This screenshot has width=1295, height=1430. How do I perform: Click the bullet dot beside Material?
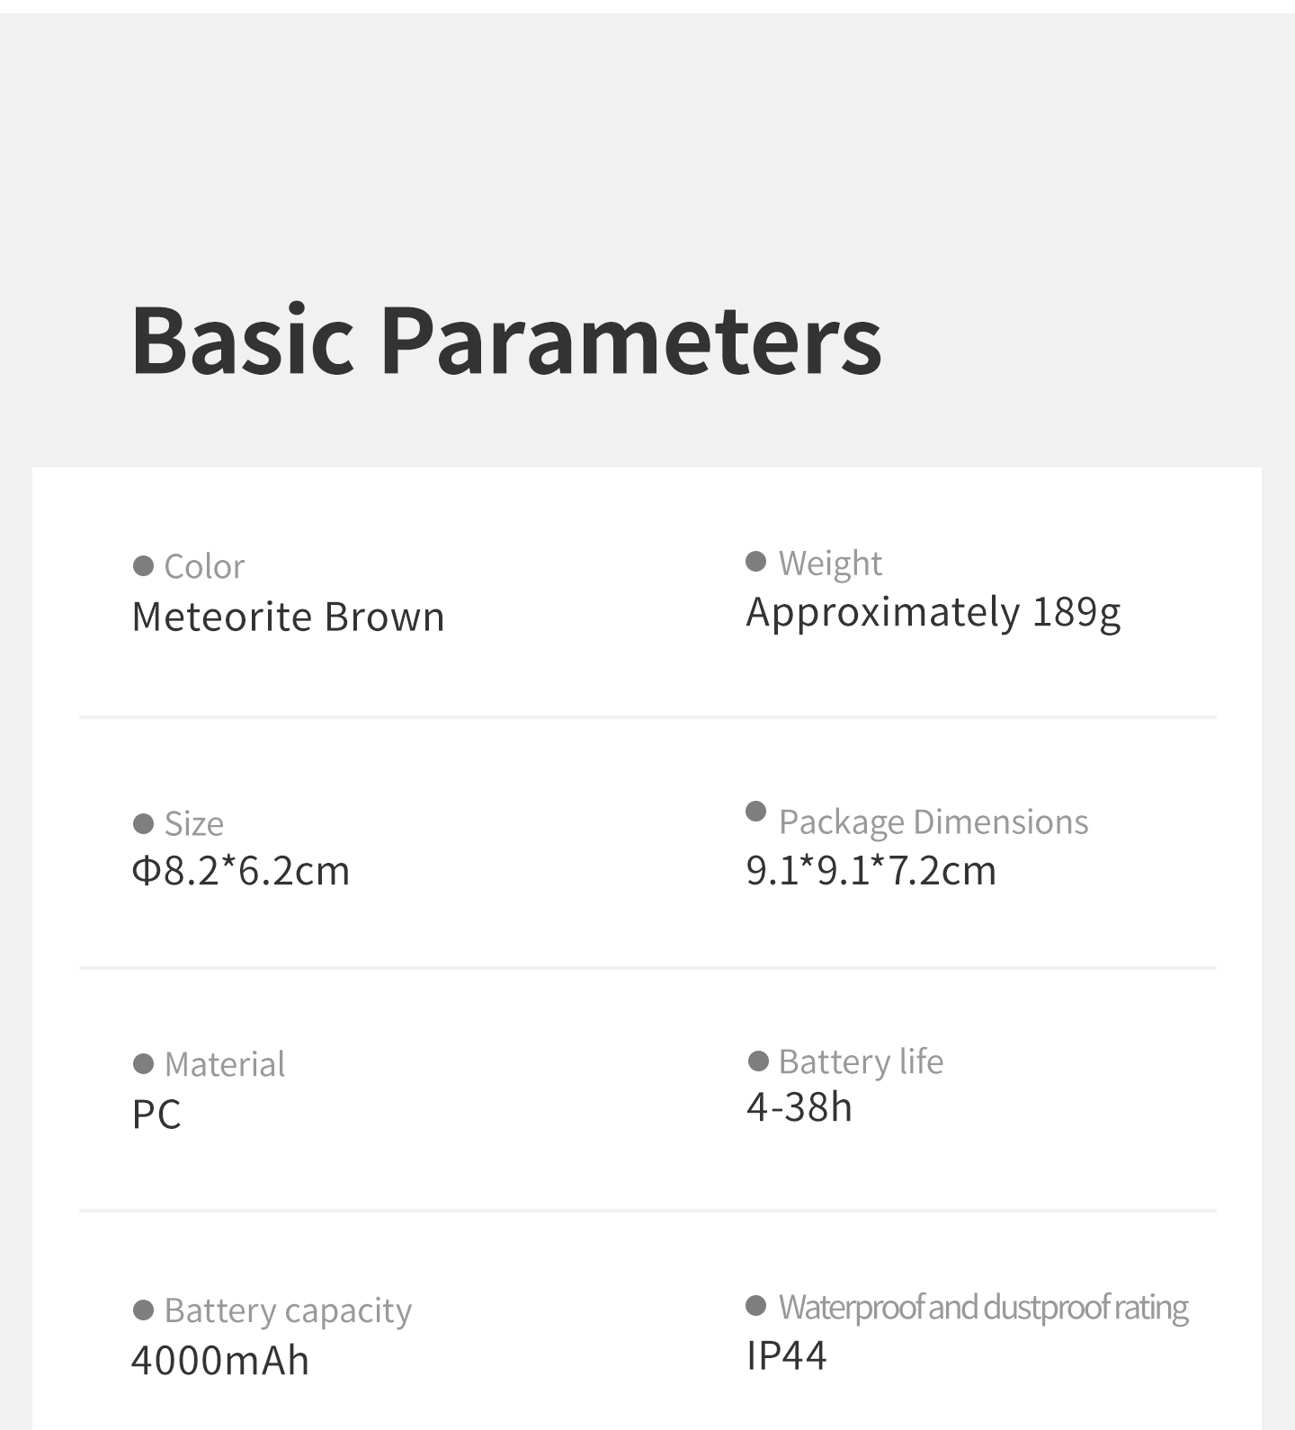pos(143,1064)
